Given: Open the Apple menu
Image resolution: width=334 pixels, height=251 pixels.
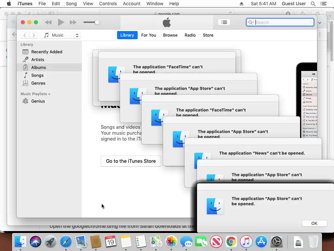Looking at the screenshot, I should (x=9, y=4).
